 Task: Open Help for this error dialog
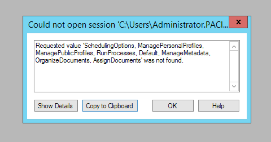218,106
